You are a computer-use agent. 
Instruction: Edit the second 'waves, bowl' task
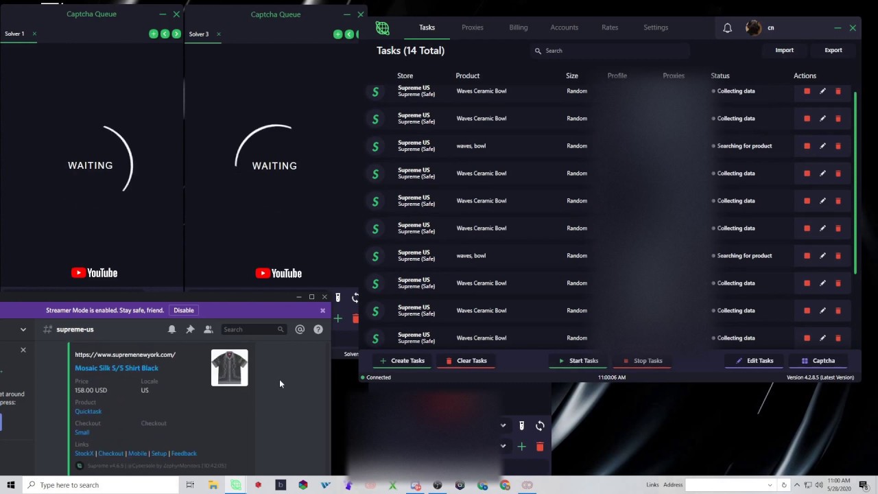pos(822,255)
